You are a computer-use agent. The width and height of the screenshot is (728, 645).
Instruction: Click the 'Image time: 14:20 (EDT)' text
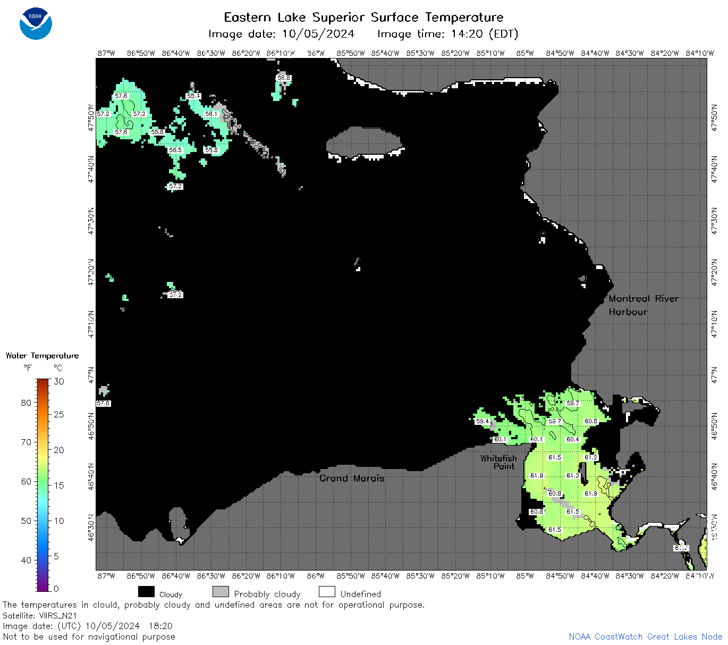[447, 34]
